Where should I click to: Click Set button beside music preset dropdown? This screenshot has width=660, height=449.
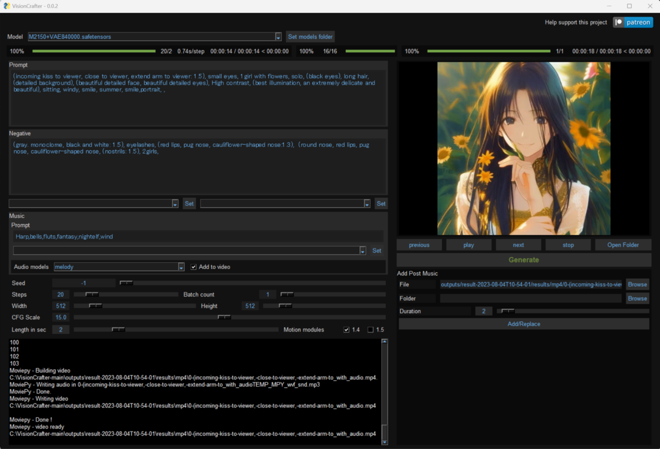pos(377,251)
